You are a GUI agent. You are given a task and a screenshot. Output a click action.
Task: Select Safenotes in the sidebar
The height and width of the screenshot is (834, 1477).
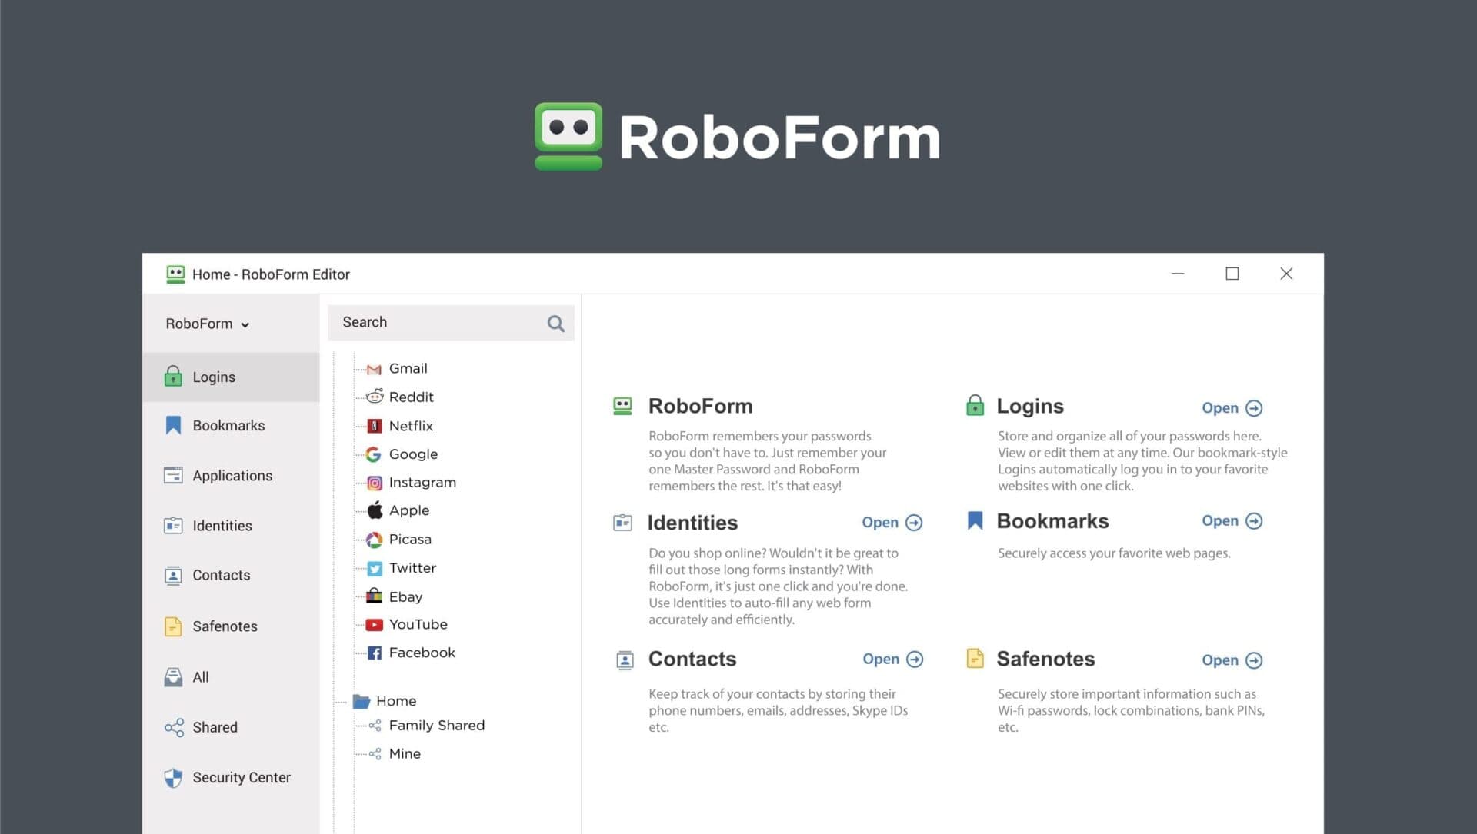tap(231, 626)
